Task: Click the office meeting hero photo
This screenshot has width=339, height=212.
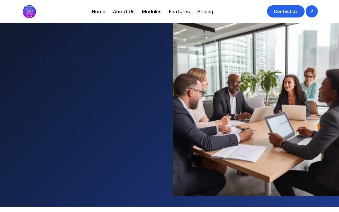Action: point(256,109)
